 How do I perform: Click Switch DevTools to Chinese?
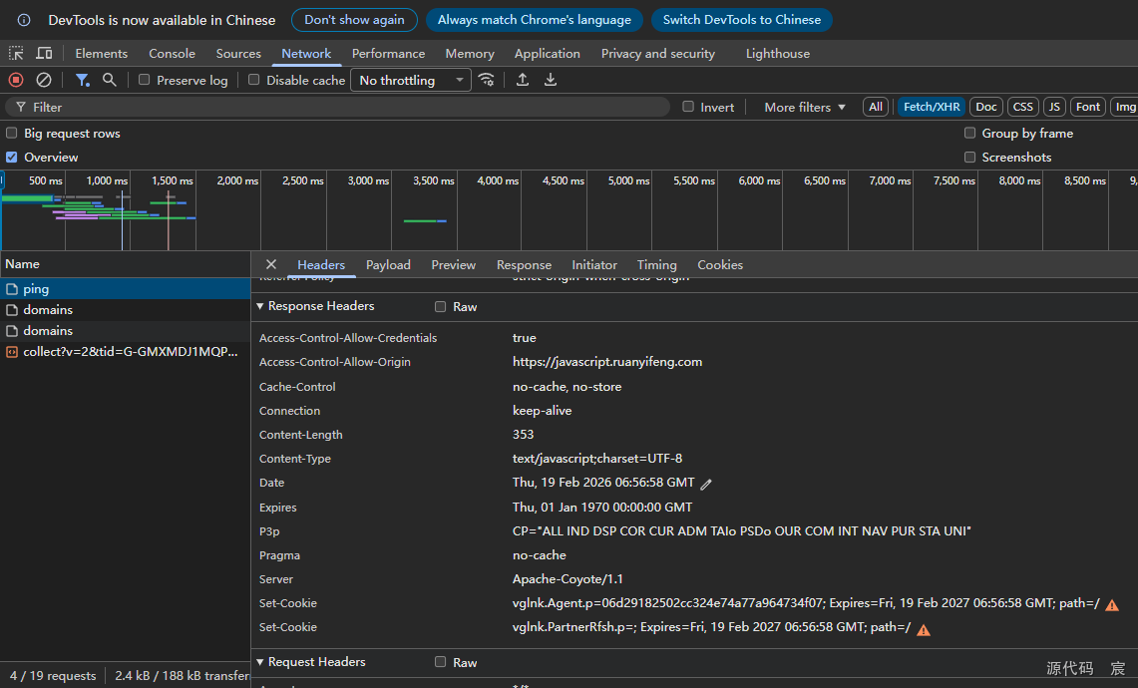[742, 20]
